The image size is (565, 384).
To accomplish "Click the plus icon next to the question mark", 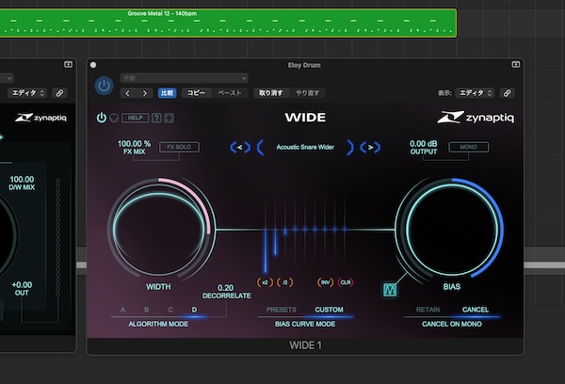I will (169, 118).
